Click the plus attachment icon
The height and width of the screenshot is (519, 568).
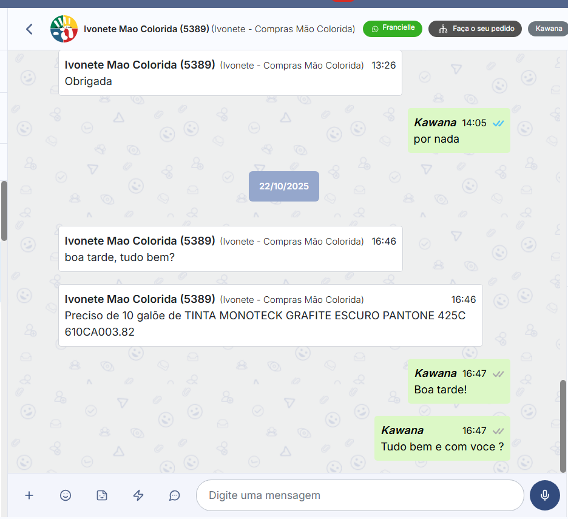(x=29, y=495)
